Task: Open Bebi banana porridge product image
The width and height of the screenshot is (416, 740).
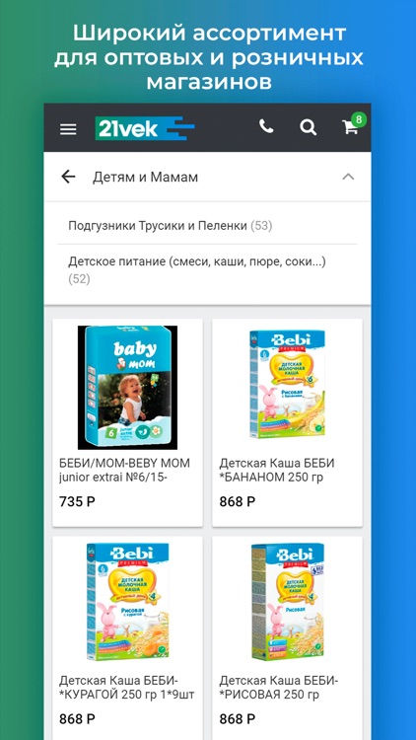Action: (287, 384)
